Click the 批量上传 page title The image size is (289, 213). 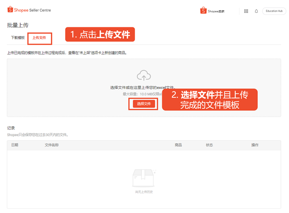(x=18, y=25)
